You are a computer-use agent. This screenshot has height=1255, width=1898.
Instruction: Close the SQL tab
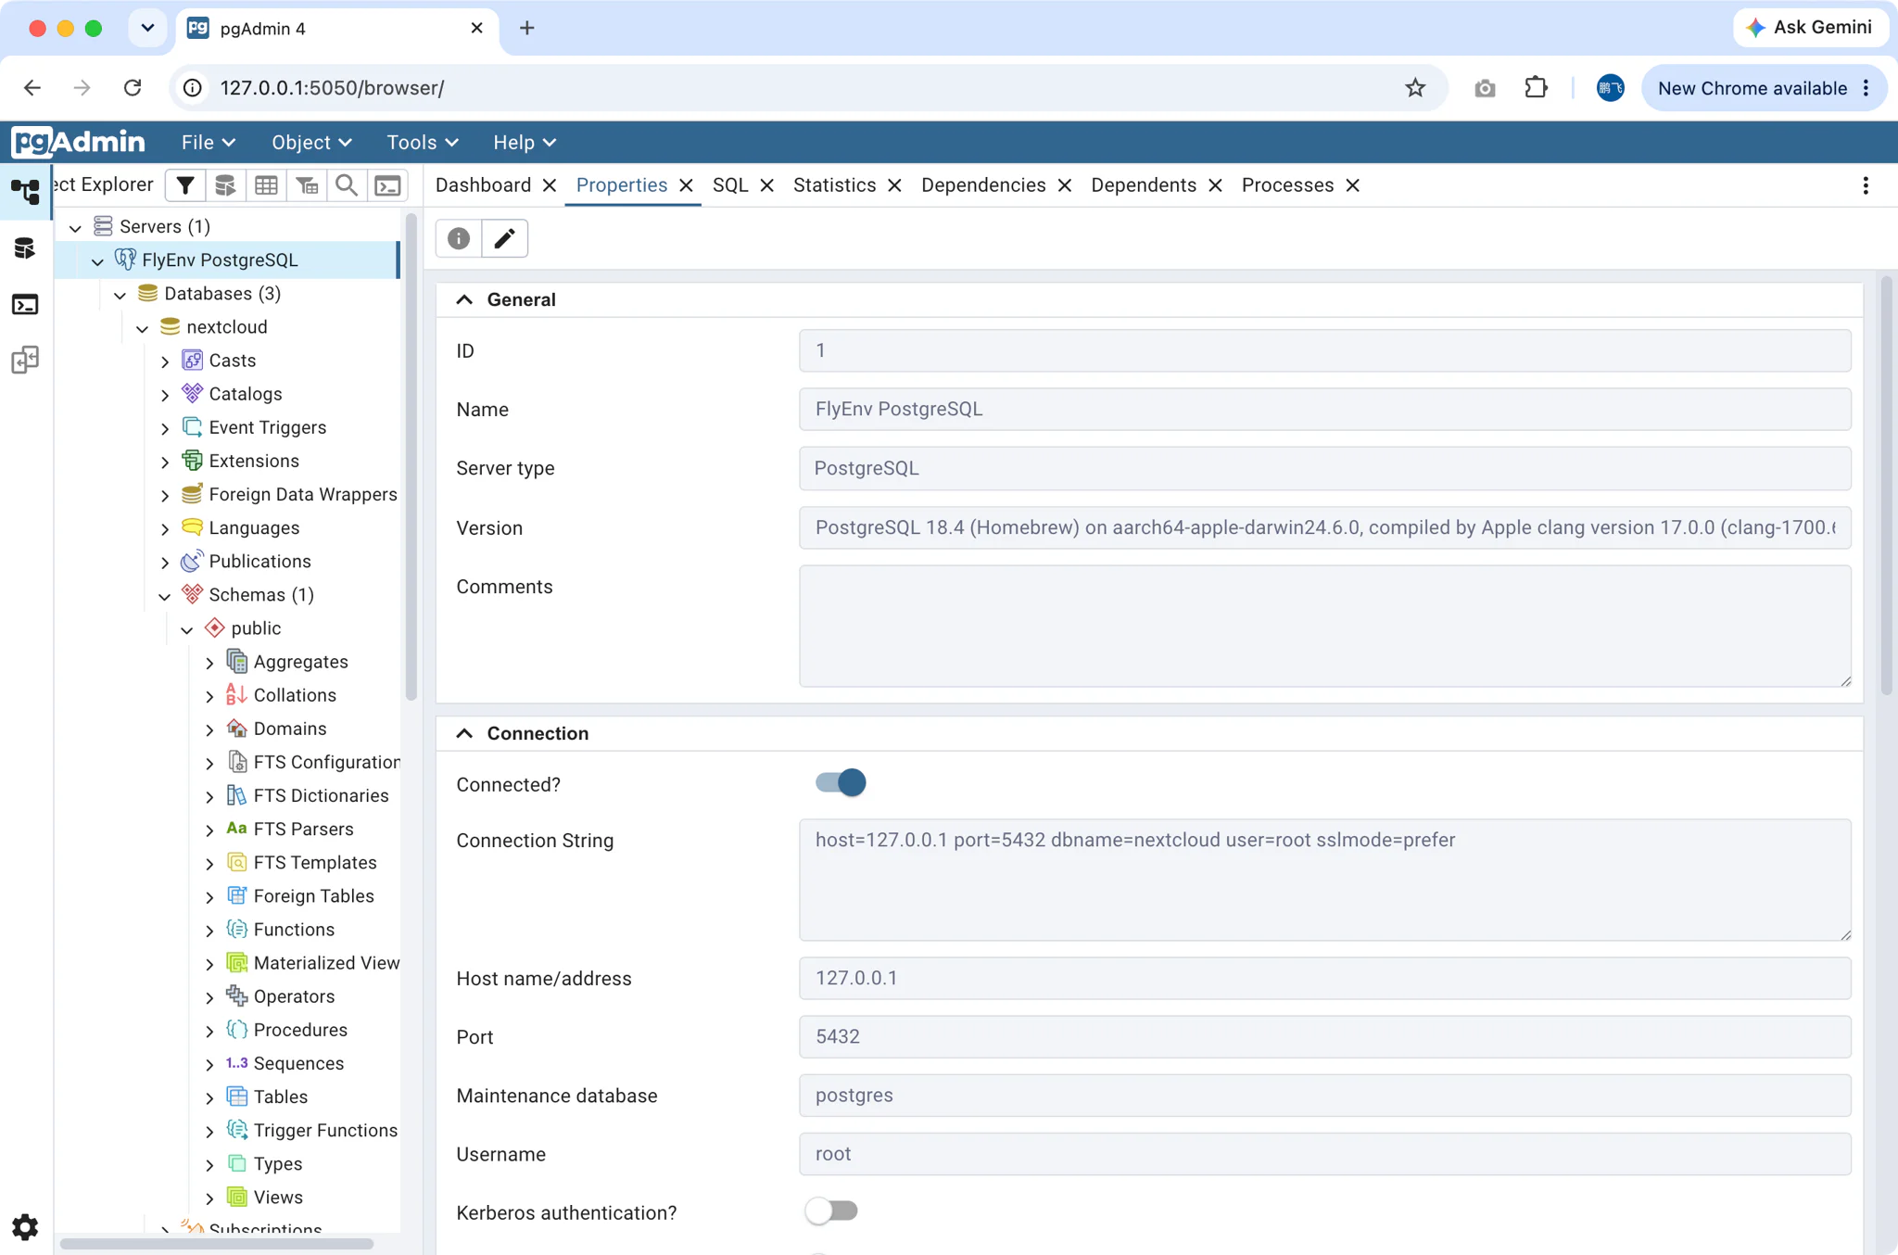[766, 185]
